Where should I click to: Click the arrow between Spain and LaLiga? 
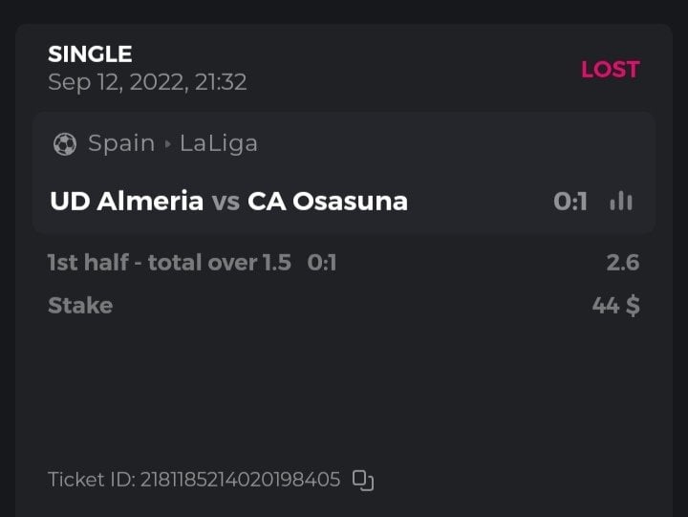click(168, 144)
